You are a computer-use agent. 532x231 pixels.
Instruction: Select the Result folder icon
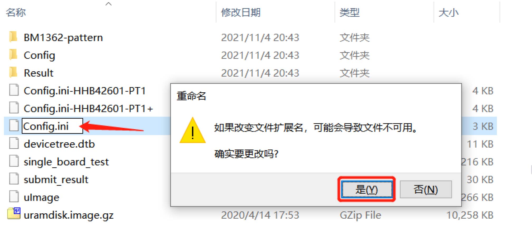pos(13,72)
